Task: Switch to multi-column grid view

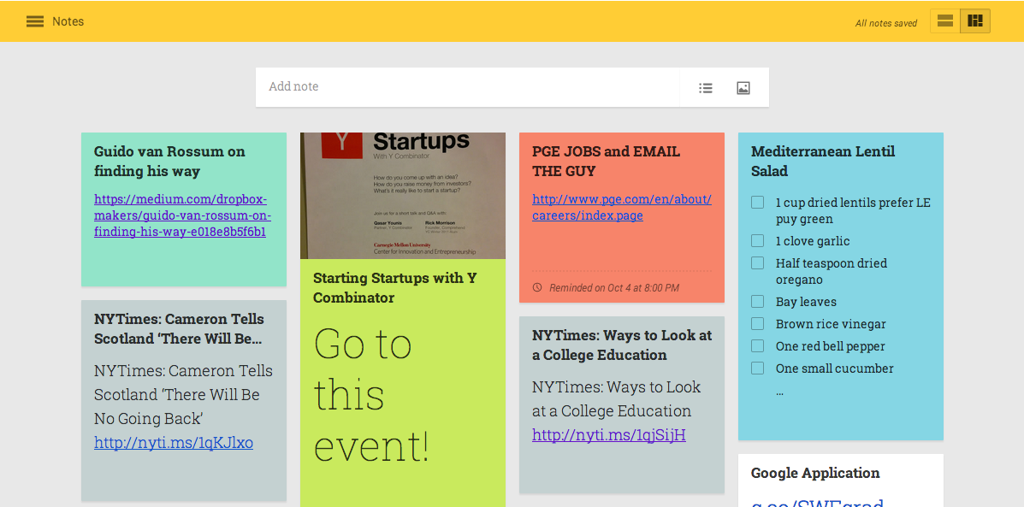Action: (x=975, y=21)
